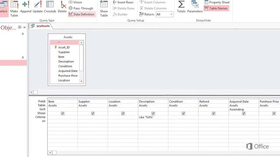Uncheck Show for Supplier column

(x=93, y=113)
